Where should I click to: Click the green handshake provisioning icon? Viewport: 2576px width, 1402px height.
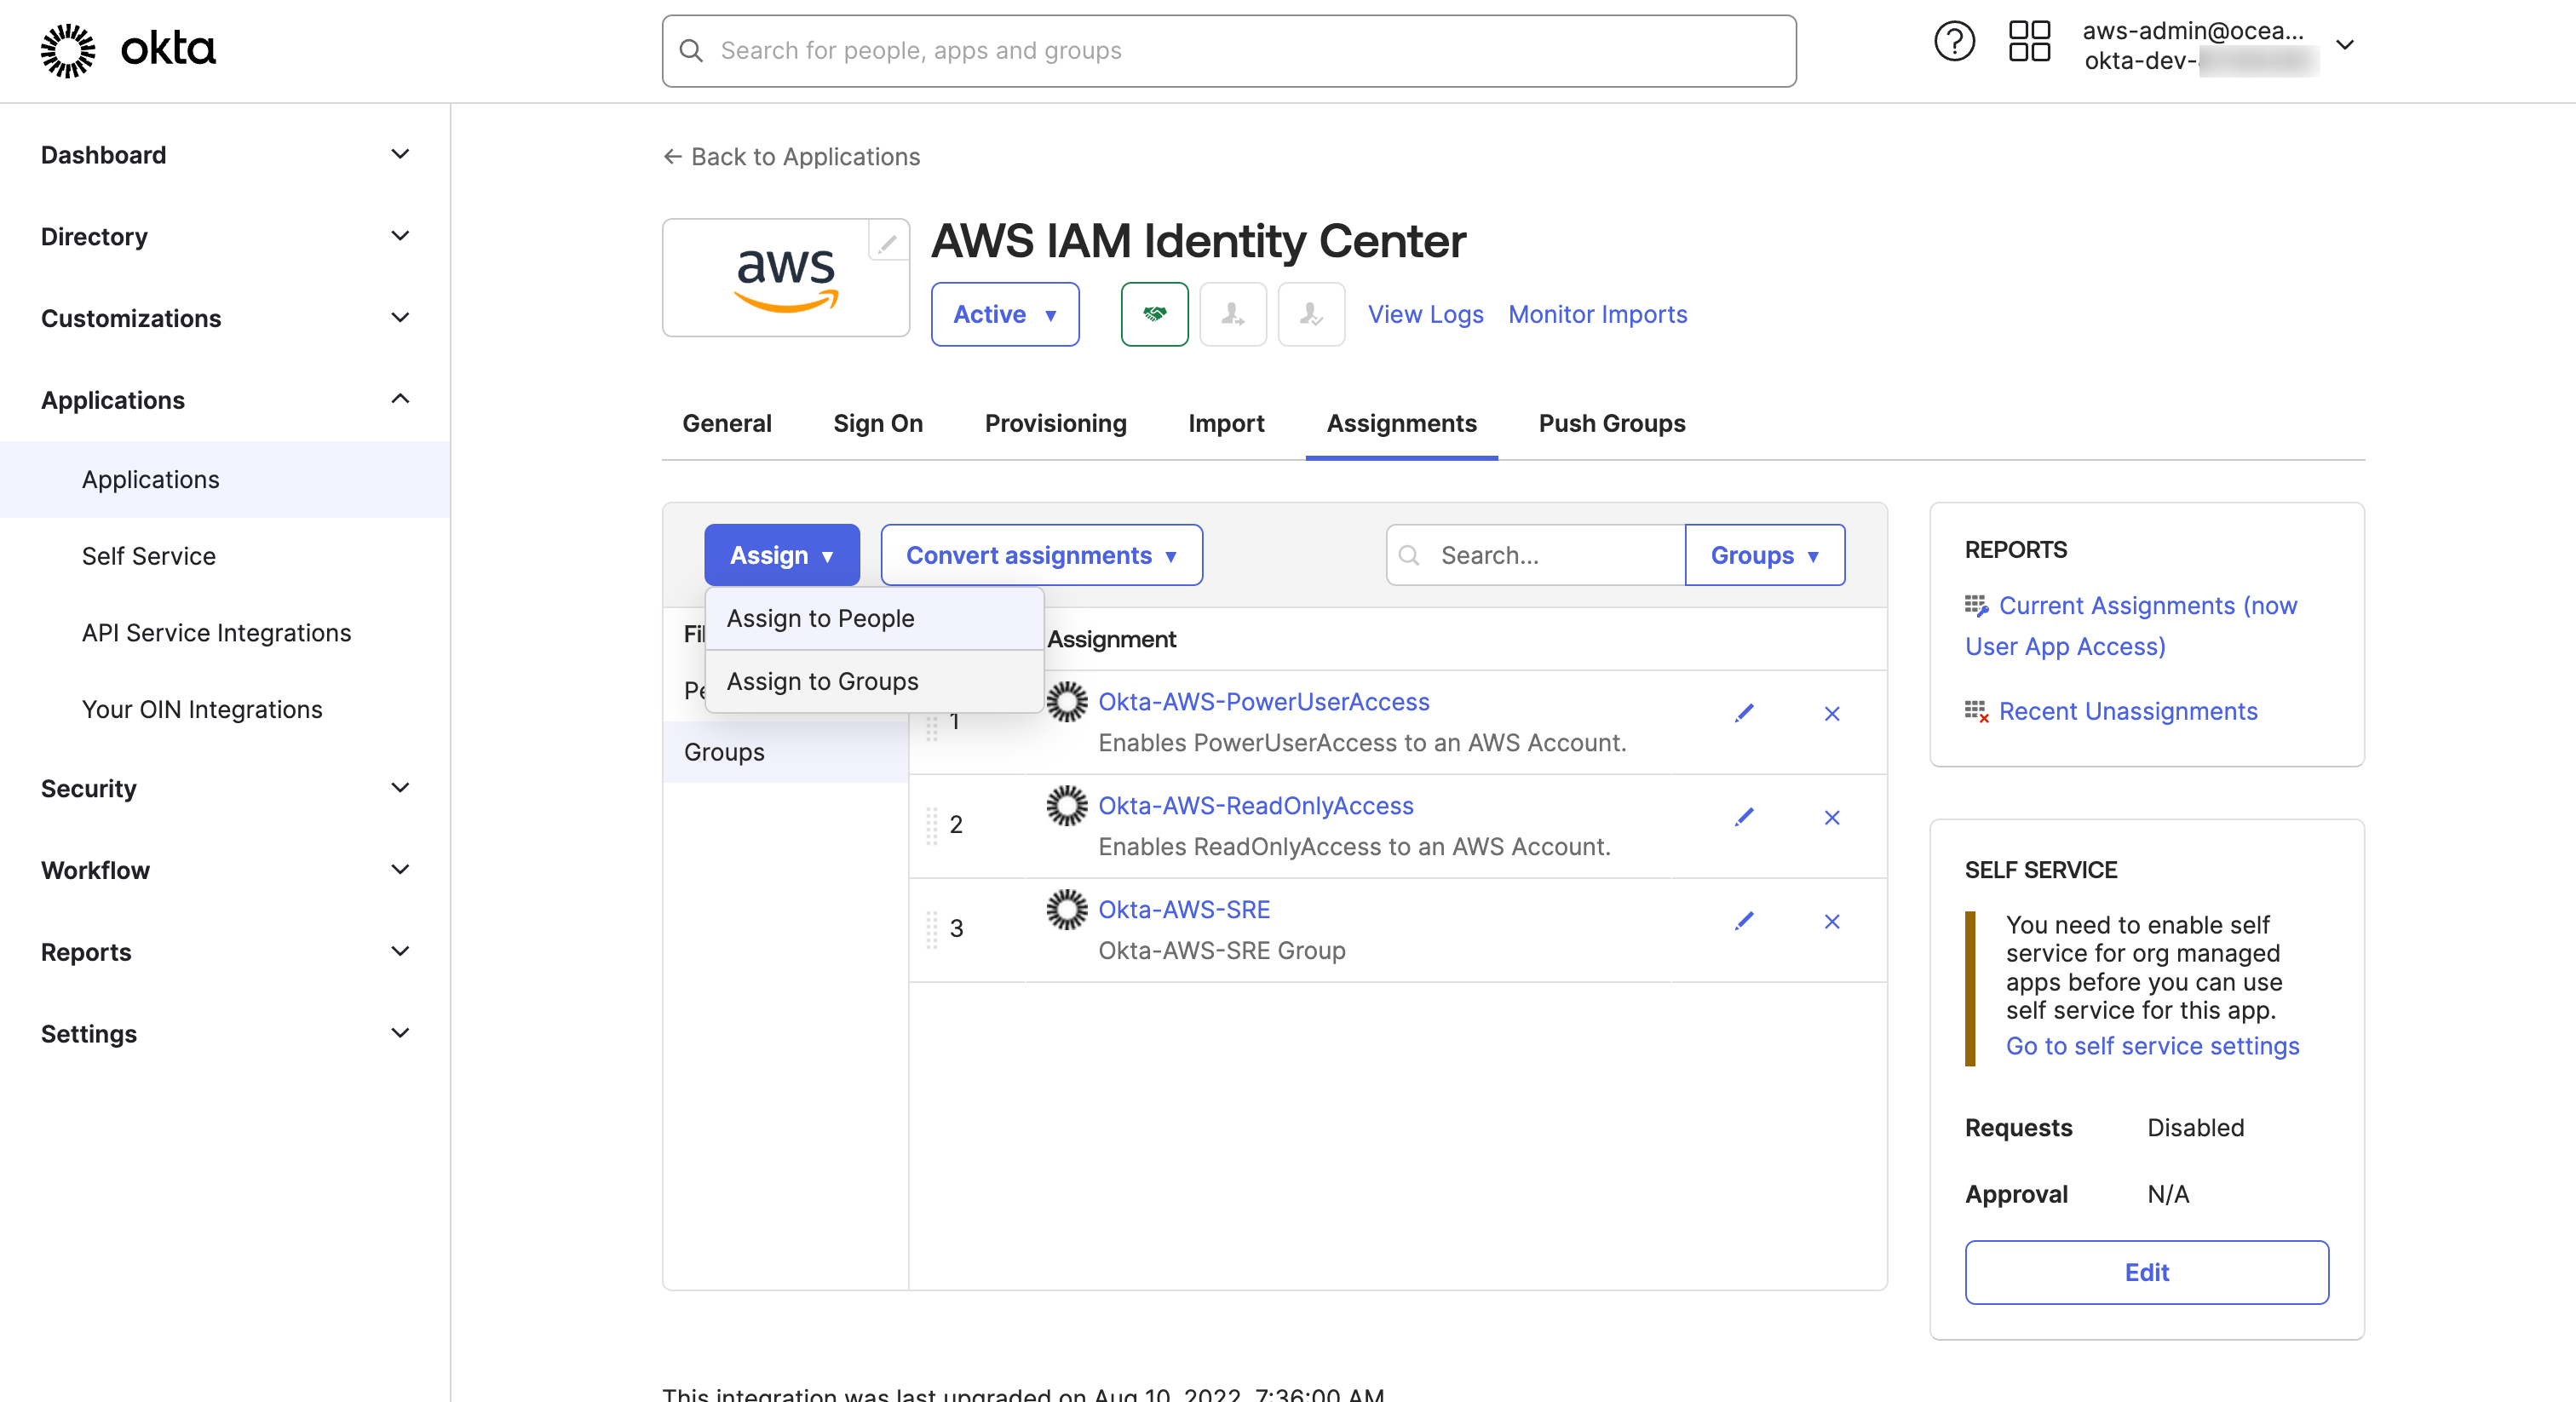click(1154, 314)
